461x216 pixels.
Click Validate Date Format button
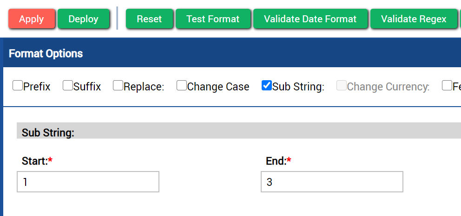310,19
